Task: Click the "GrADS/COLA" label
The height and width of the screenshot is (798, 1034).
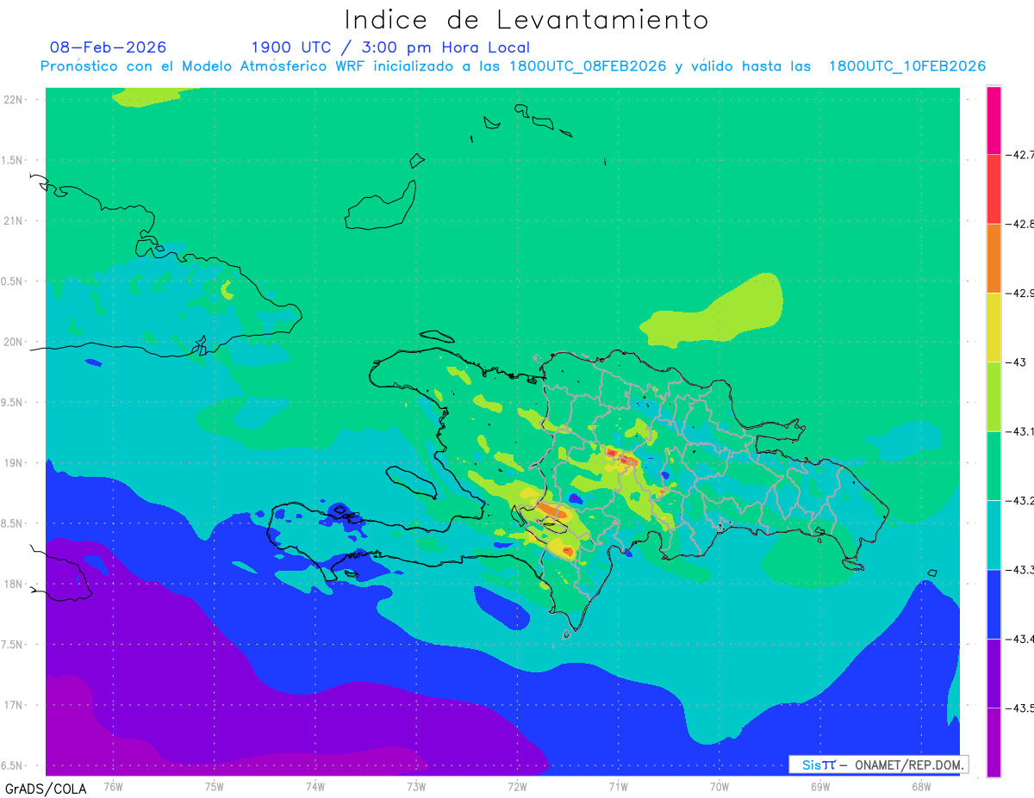Action: click(x=46, y=789)
